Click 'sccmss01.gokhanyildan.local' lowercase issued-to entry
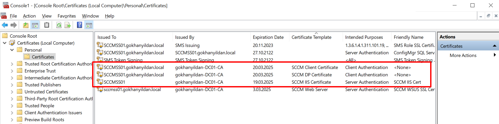Image resolution: width=499 pixels, height=124 pixels. click(x=132, y=89)
